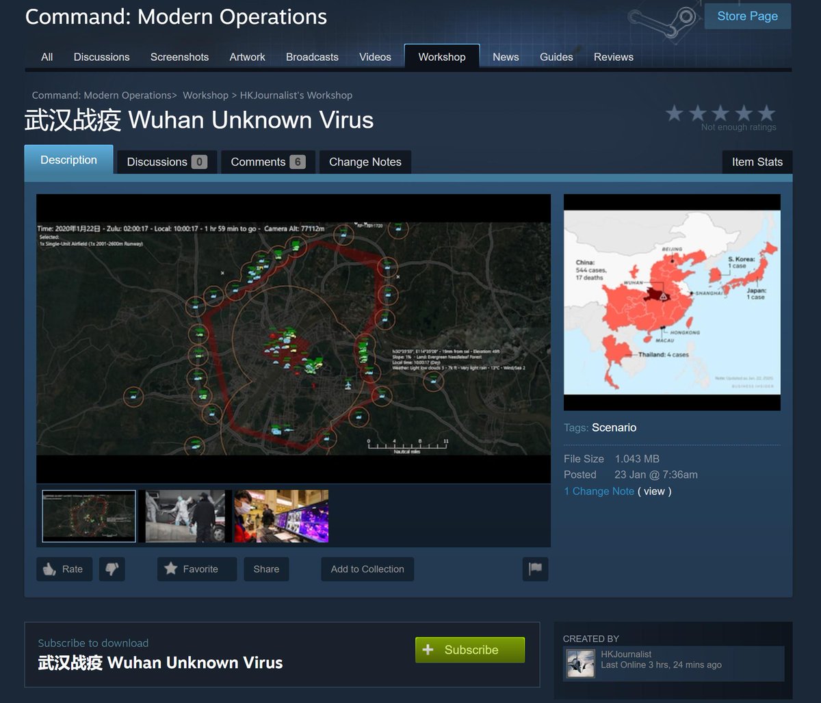
Task: Click the Scenario tag link
Action: tap(614, 427)
